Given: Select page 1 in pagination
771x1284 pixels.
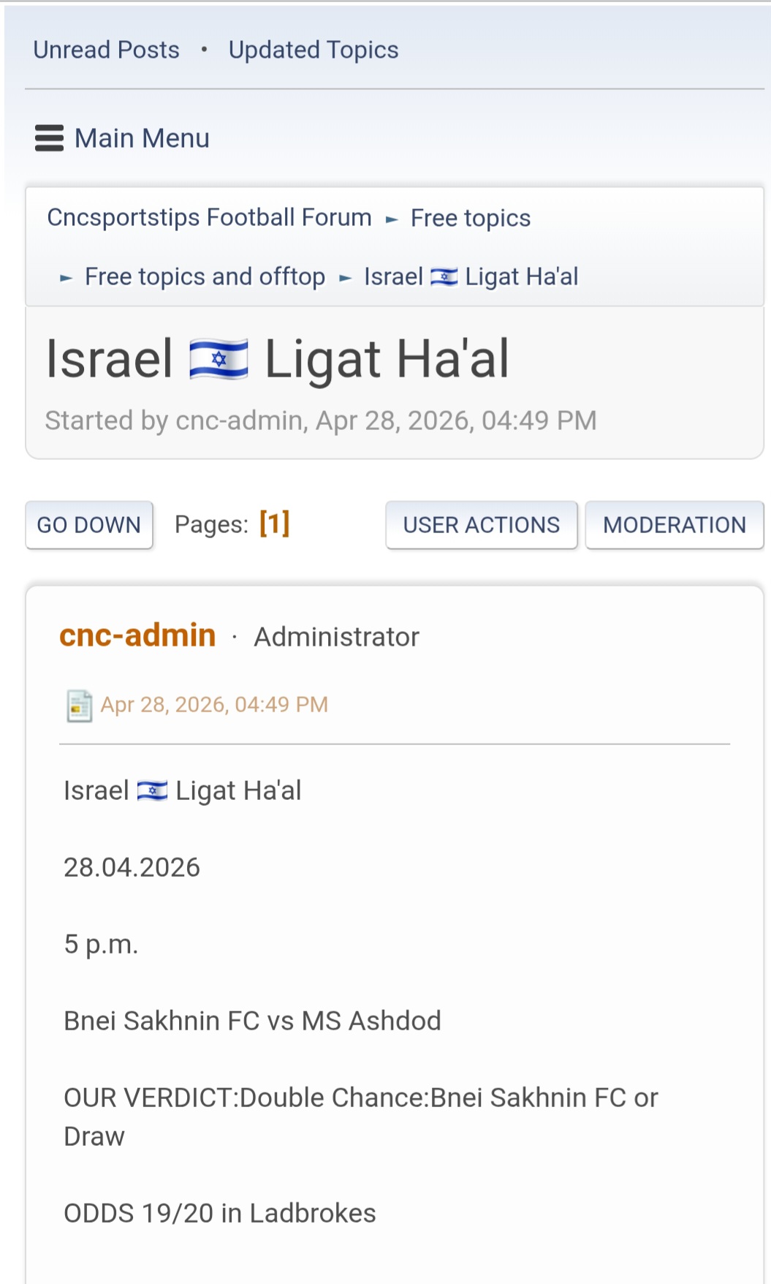Looking at the screenshot, I should click(x=275, y=524).
